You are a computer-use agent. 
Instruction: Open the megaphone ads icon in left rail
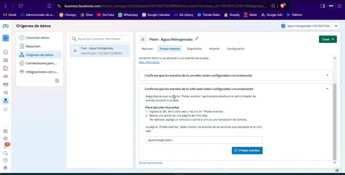(5, 93)
